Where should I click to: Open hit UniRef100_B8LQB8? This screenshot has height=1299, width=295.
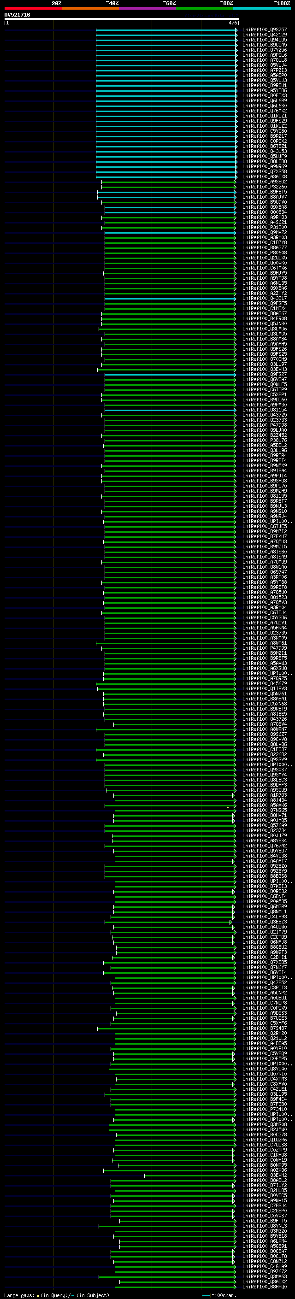265,162
